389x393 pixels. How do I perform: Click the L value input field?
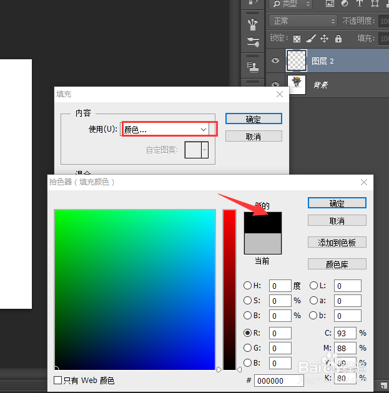pos(348,286)
